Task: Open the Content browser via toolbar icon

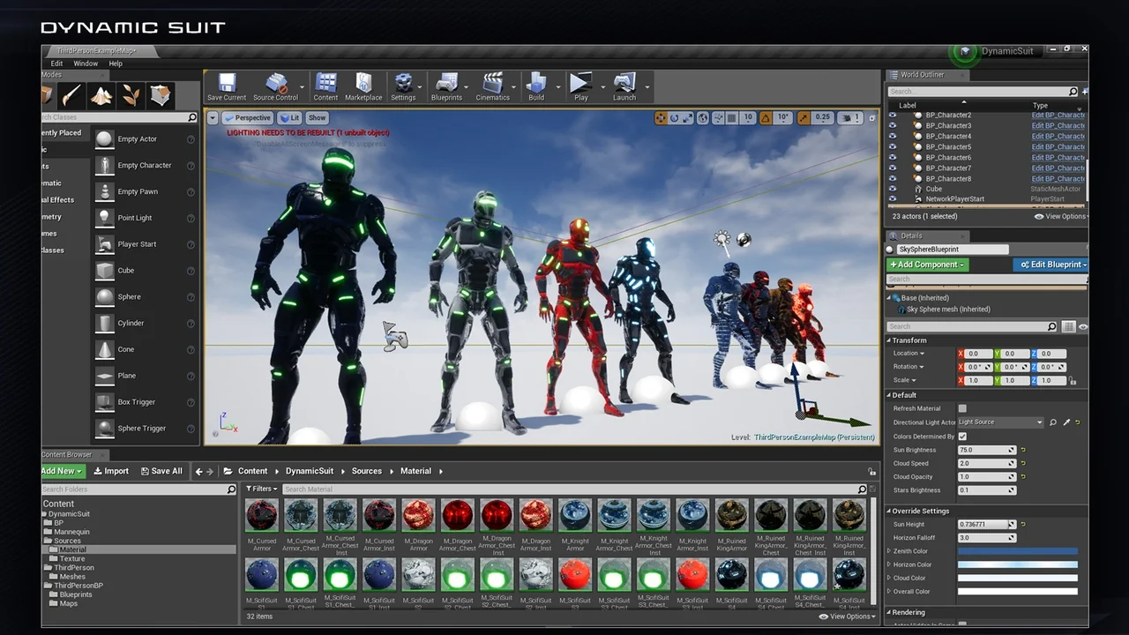Action: point(325,84)
